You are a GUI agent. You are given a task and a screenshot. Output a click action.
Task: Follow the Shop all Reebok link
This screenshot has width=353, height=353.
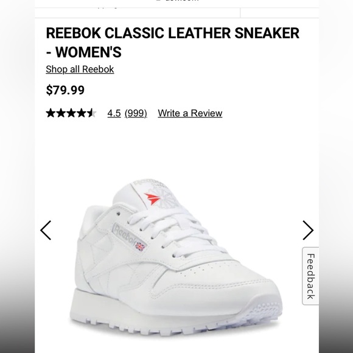coord(80,69)
